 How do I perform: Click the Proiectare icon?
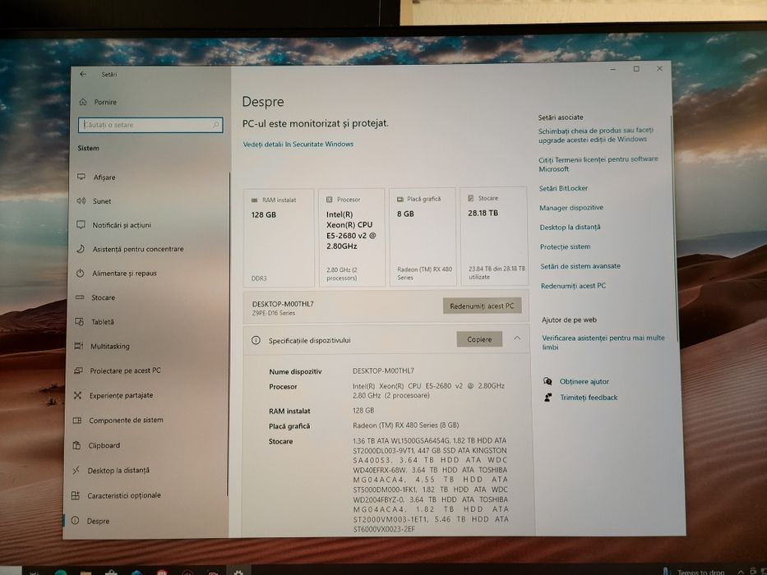pyautogui.click(x=78, y=370)
